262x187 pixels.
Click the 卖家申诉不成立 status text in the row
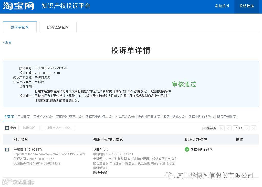pos(201,150)
